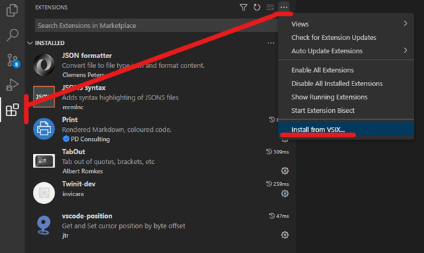The image size is (424, 253).
Task: Open Twinit-dev extension manage gear
Action: click(x=285, y=193)
